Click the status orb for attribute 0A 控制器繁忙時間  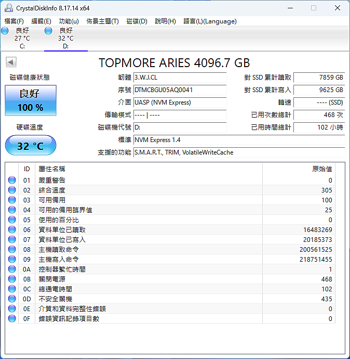12,270
